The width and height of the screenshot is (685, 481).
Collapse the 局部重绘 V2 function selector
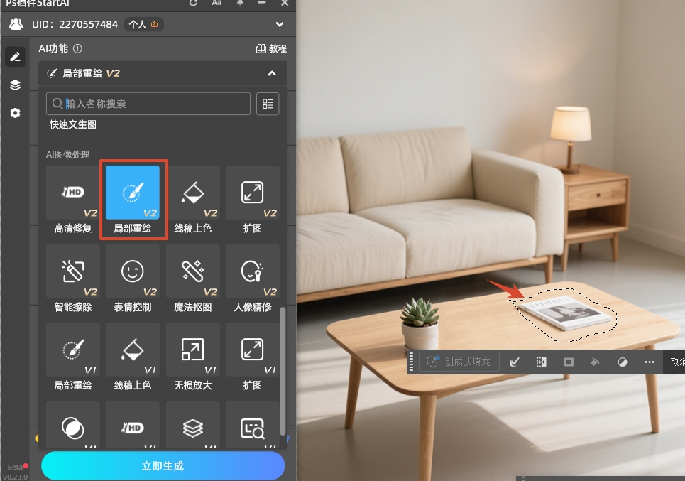(x=272, y=73)
